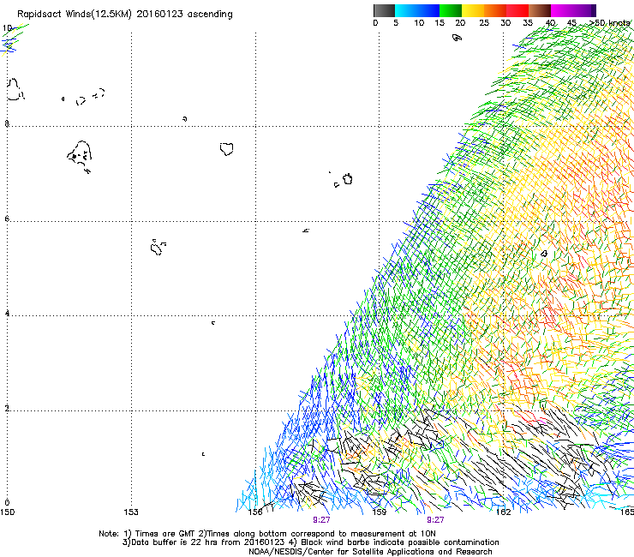Pick the magenta 40–45 knots legend swatch

coord(562,10)
